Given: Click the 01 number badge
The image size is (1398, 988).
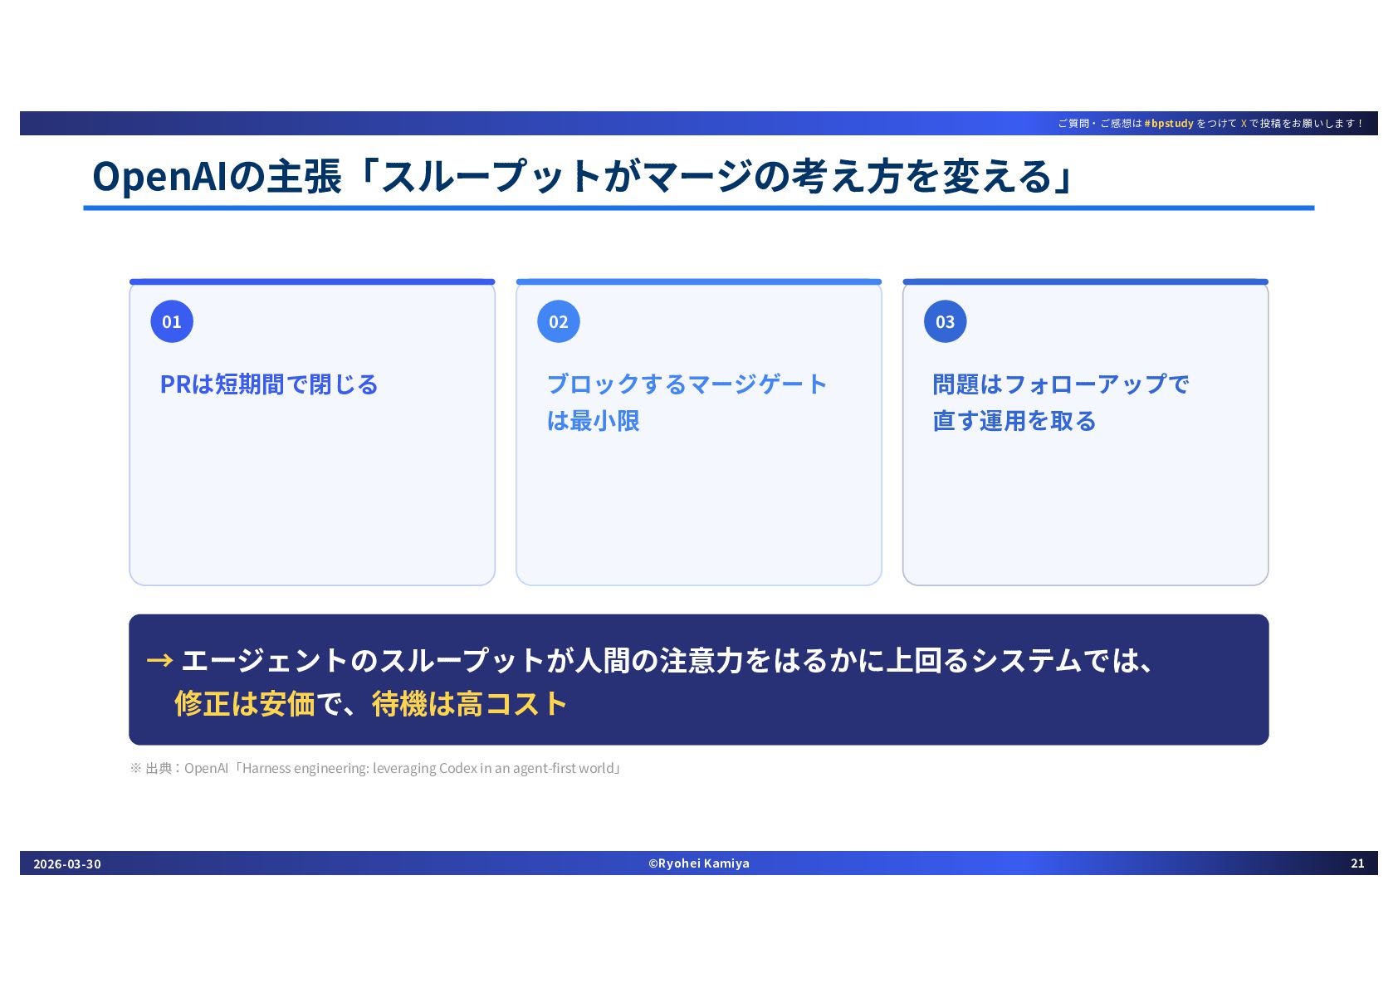Looking at the screenshot, I should pos(172,321).
